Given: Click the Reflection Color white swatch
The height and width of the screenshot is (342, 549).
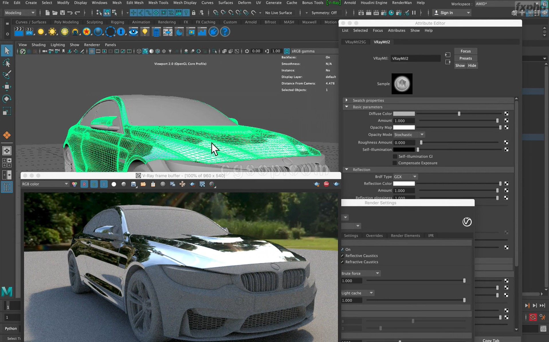Looking at the screenshot, I should coord(404,184).
